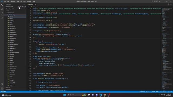Open errors and warnings in status bar
This screenshot has width=173, height=97.
[4, 92]
